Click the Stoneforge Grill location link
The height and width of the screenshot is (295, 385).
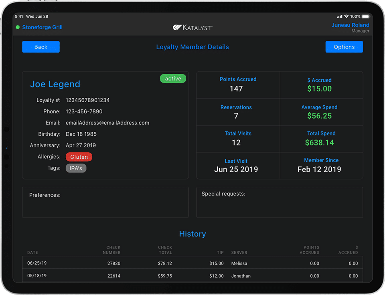(42, 27)
